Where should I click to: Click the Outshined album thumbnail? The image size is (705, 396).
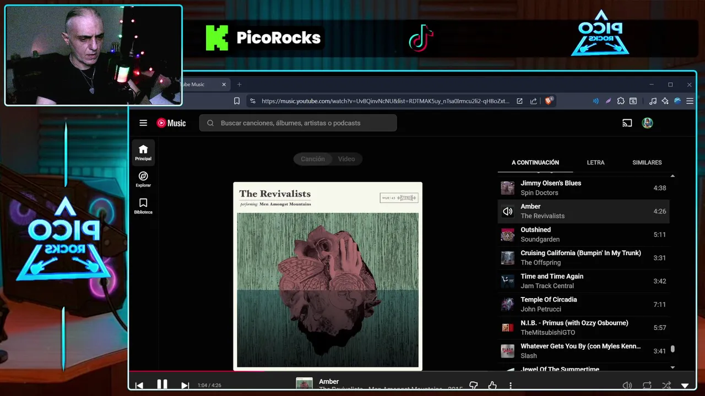[x=507, y=235]
